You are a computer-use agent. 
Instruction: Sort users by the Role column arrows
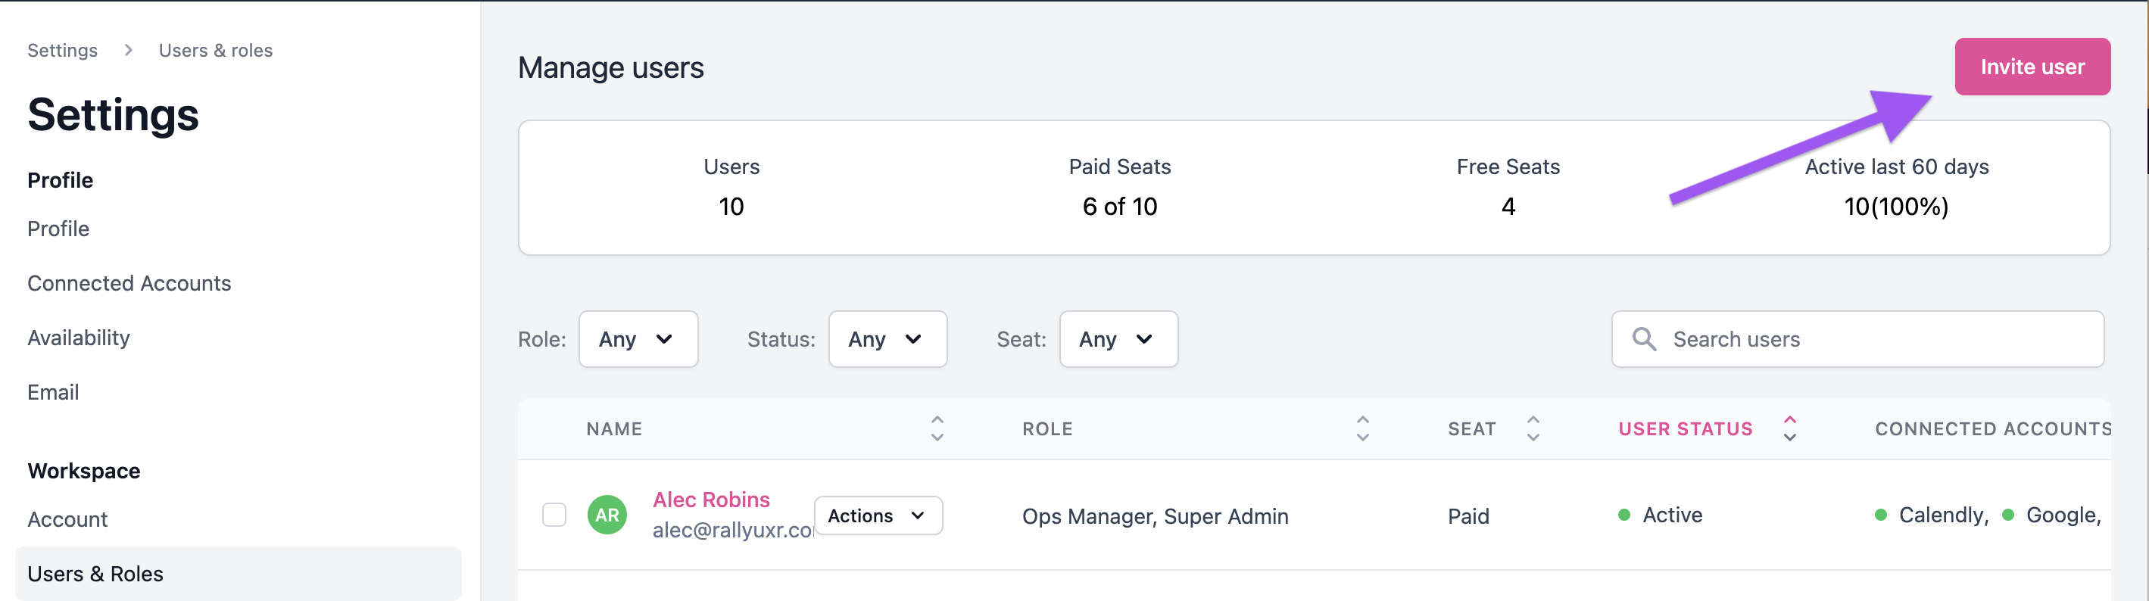pyautogui.click(x=1362, y=428)
